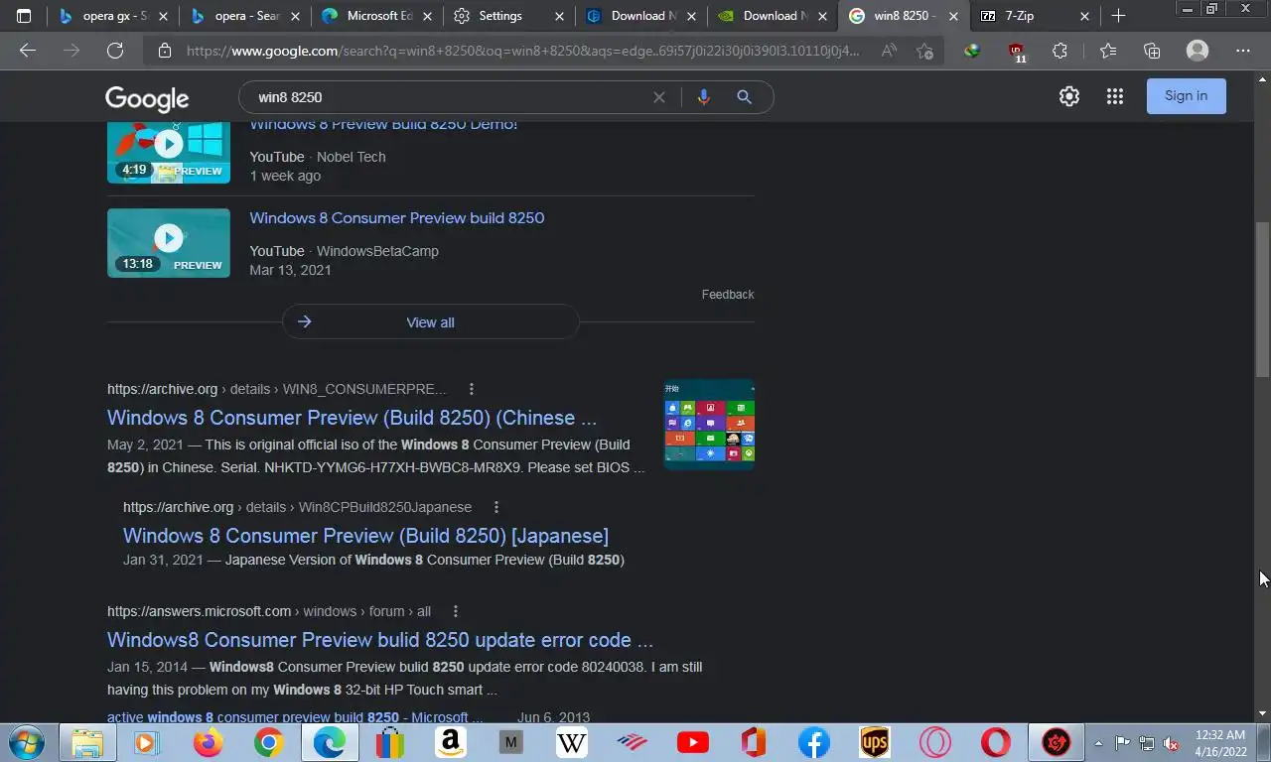View site information via the lock icon

coord(165,51)
